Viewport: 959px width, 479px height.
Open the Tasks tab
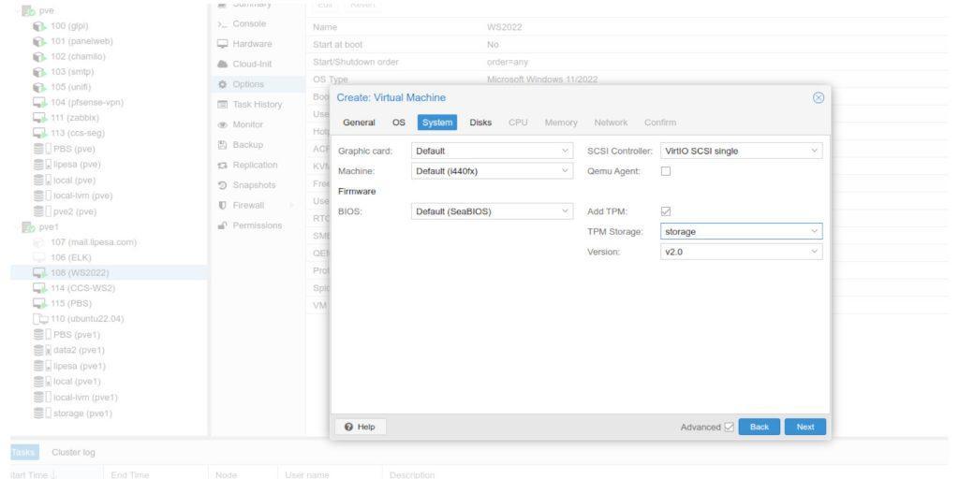[23, 453]
